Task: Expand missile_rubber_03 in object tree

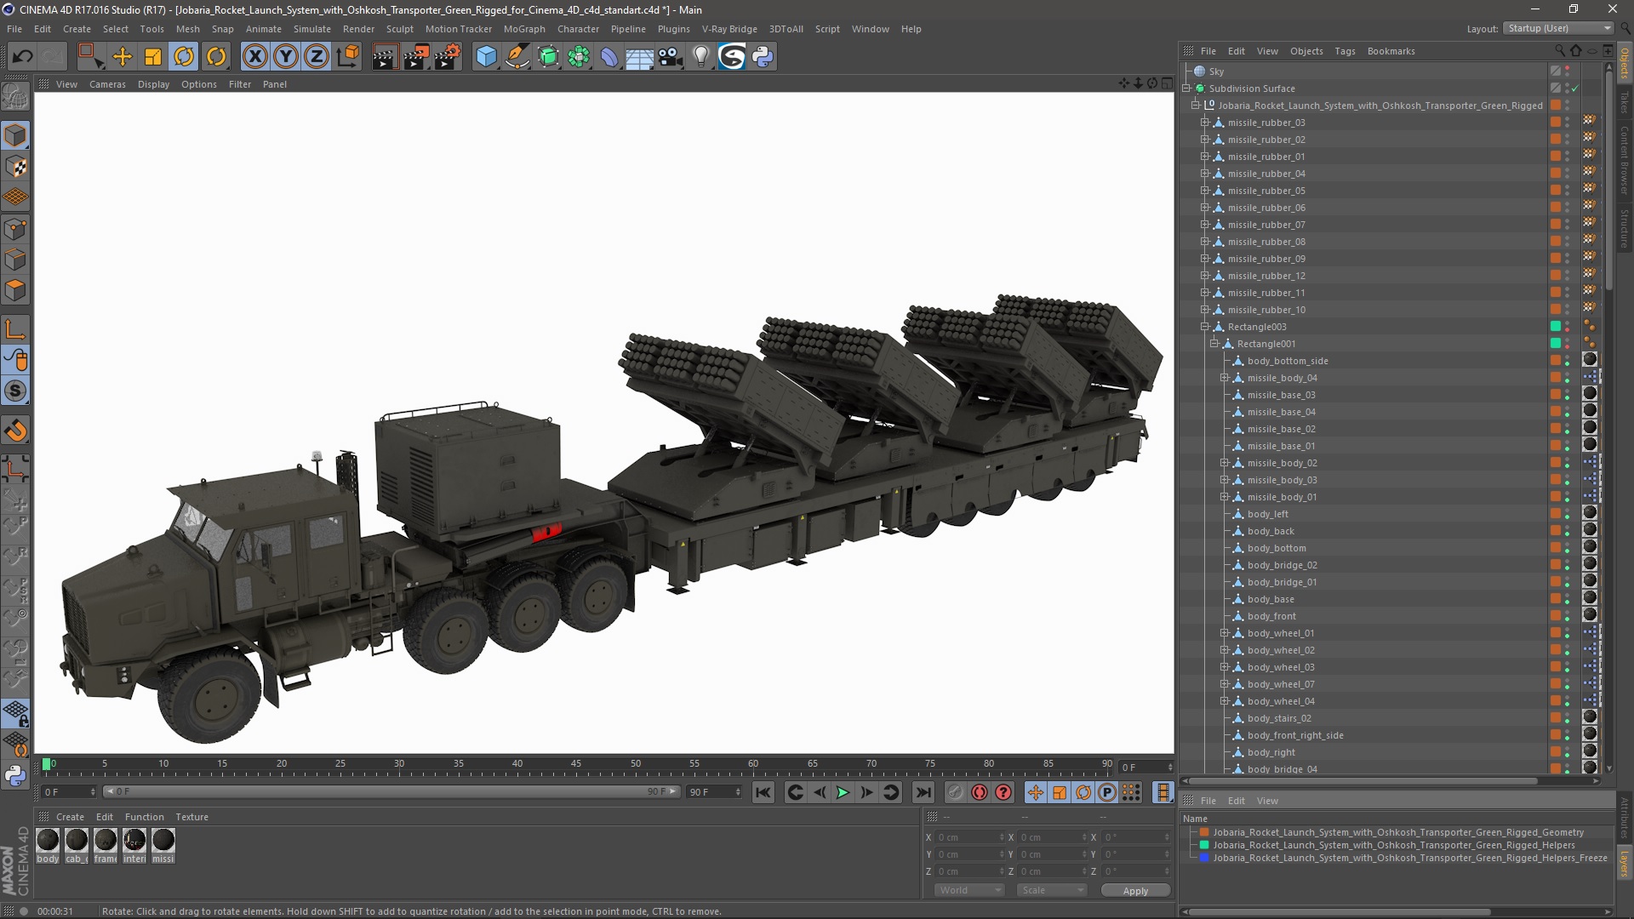Action: pos(1205,123)
